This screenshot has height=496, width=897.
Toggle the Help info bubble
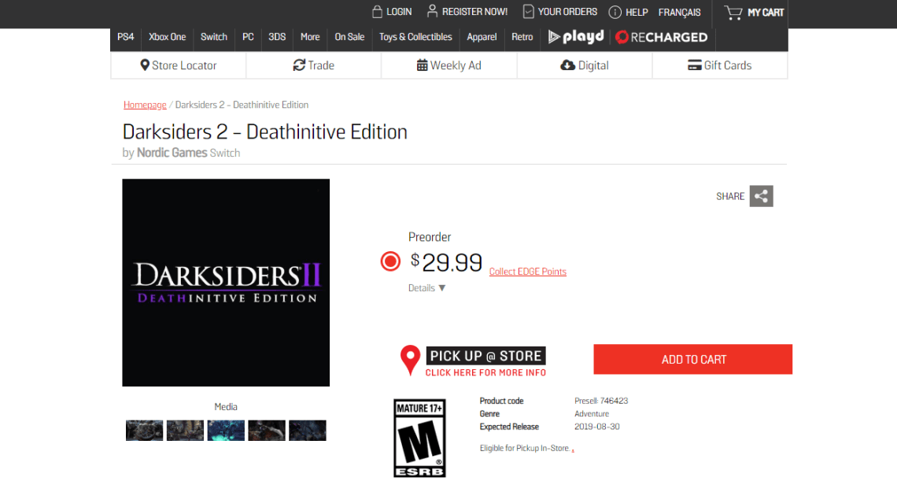(615, 12)
